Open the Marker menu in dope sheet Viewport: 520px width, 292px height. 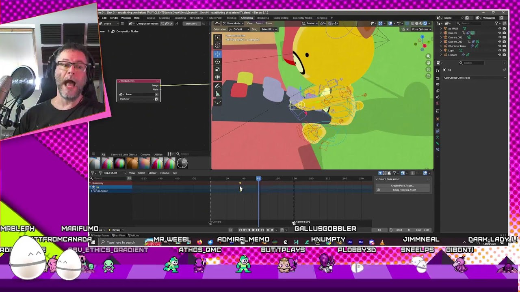[x=152, y=173]
